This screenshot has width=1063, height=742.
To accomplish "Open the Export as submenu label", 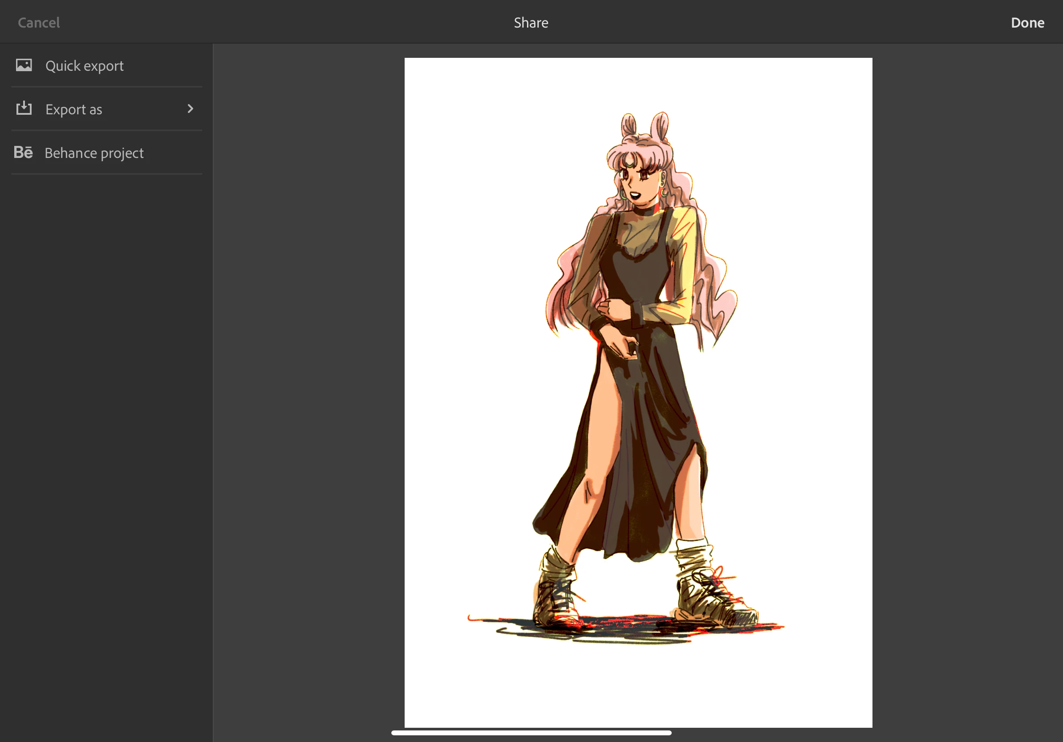I will pos(73,109).
